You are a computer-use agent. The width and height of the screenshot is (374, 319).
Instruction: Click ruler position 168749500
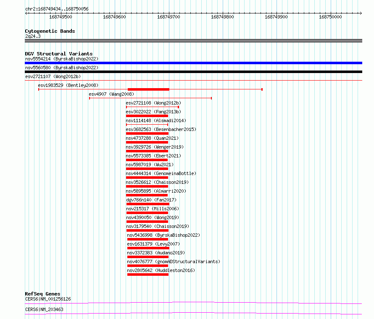[x=61, y=17]
